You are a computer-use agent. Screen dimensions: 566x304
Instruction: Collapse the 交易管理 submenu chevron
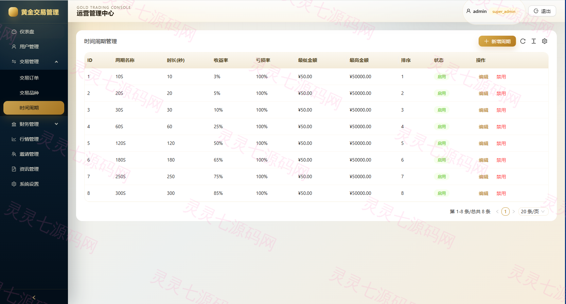(56, 62)
